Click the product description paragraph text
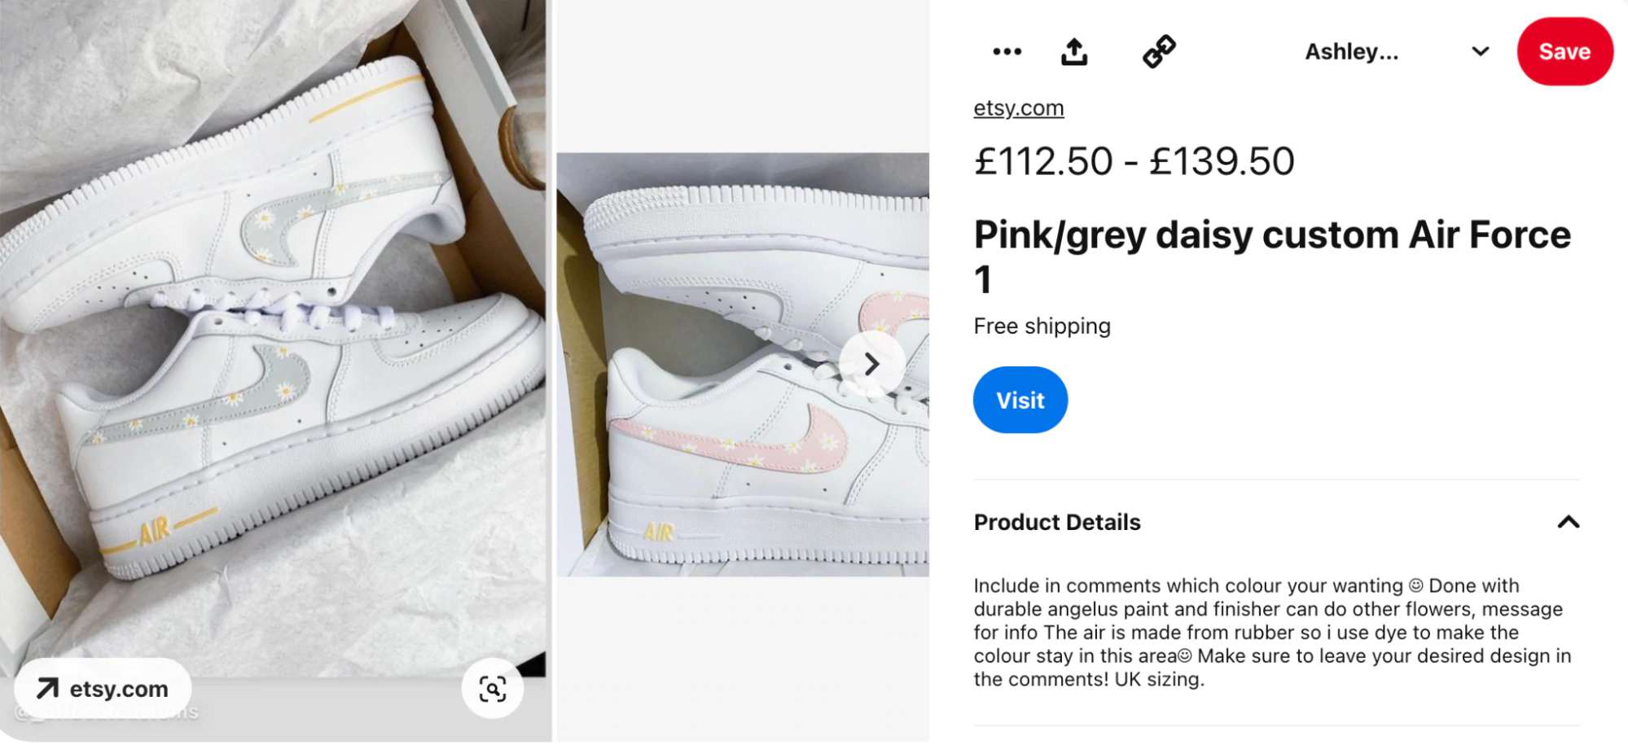The image size is (1628, 749). click(1270, 632)
